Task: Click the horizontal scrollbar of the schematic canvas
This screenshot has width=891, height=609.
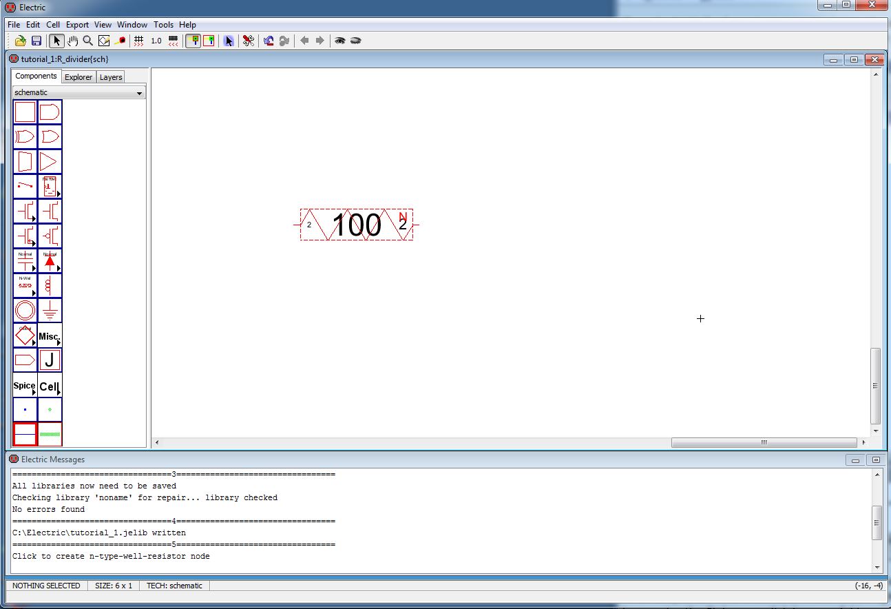Action: point(764,442)
